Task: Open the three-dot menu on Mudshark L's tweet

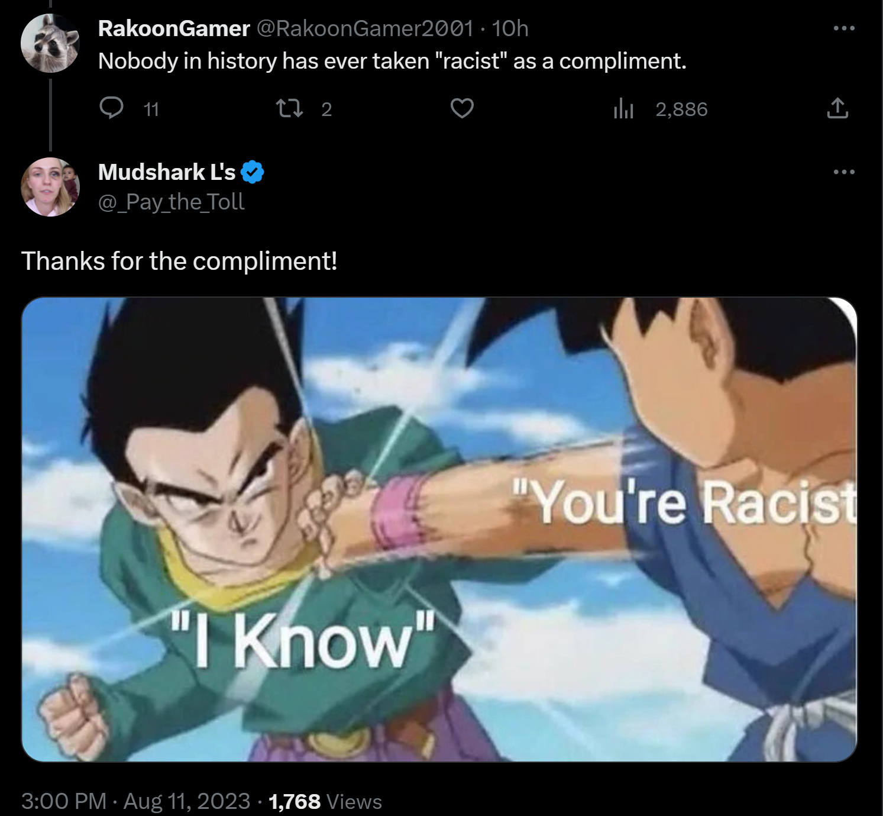Action: click(x=844, y=172)
